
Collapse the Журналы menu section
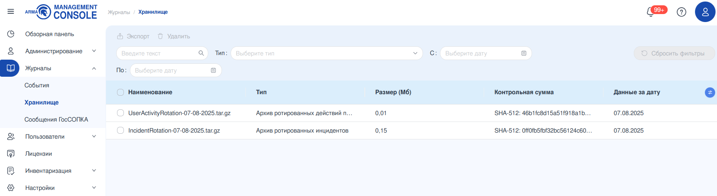pyautogui.click(x=94, y=68)
